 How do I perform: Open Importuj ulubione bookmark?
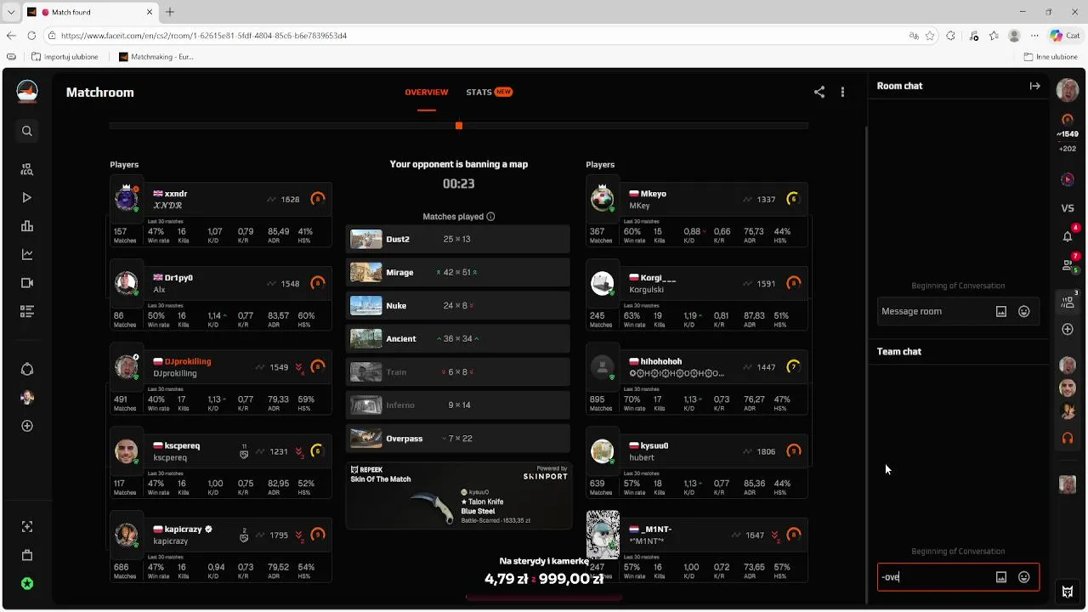coord(65,57)
